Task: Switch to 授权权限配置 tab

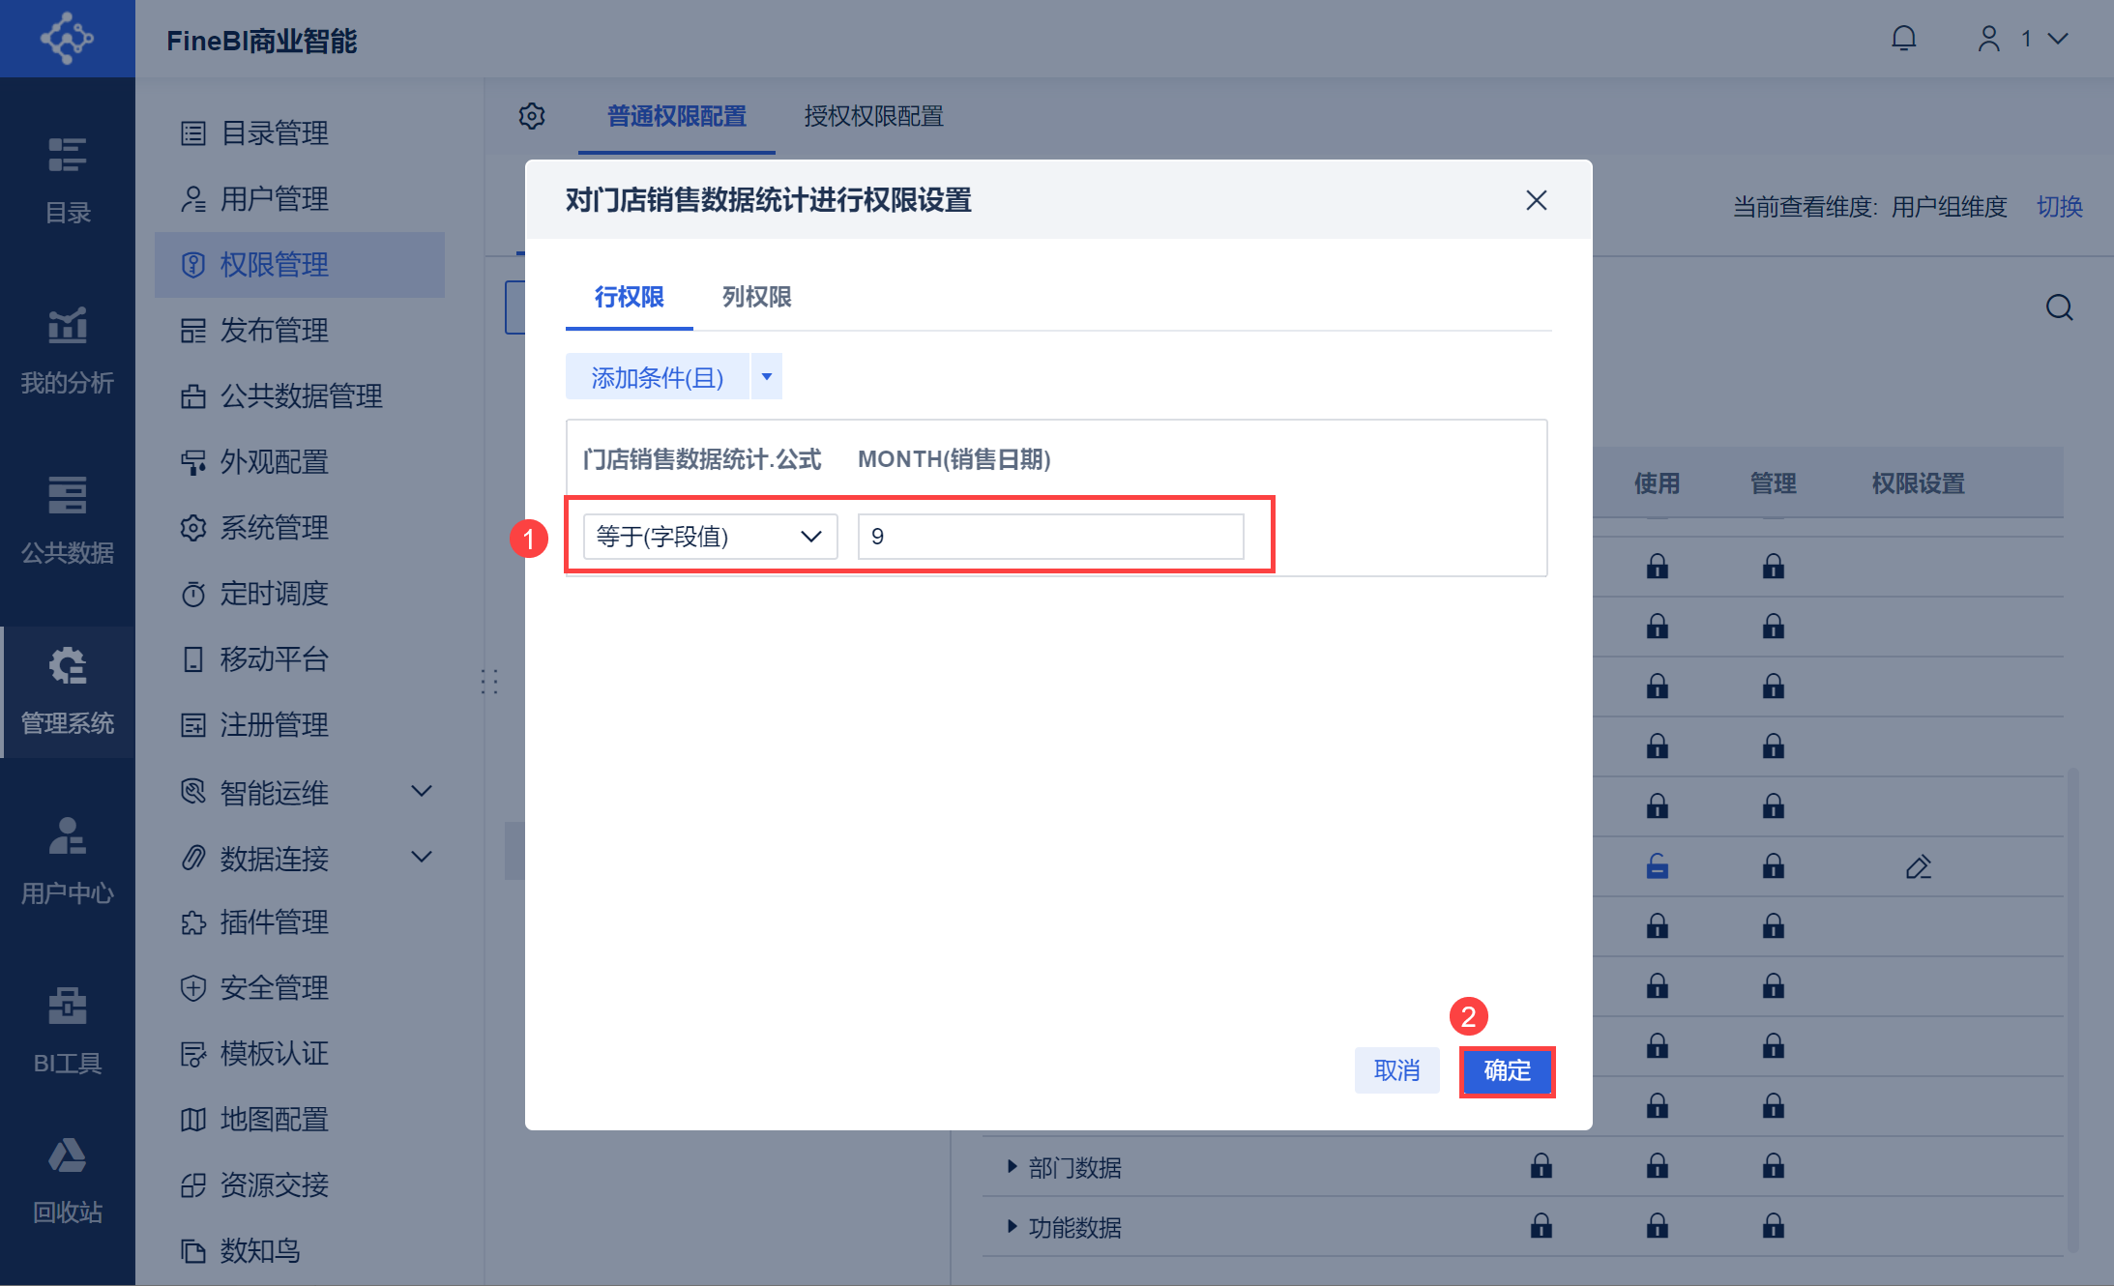Action: tap(873, 116)
